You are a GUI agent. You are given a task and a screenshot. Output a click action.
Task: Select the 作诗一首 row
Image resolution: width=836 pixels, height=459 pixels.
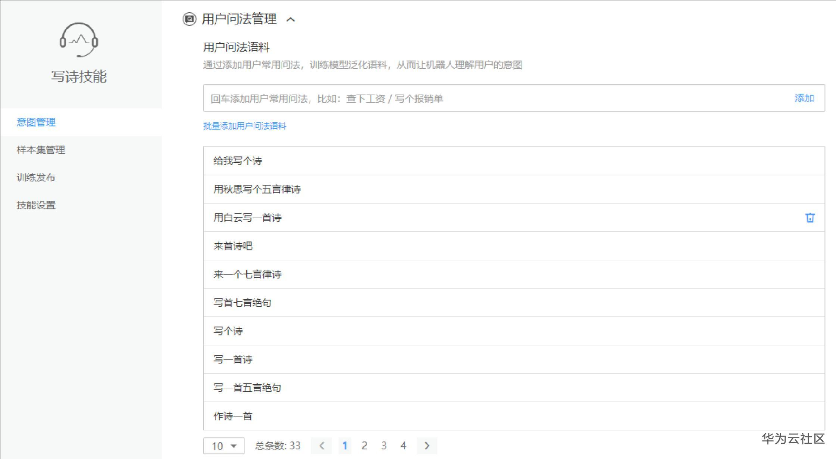233,416
